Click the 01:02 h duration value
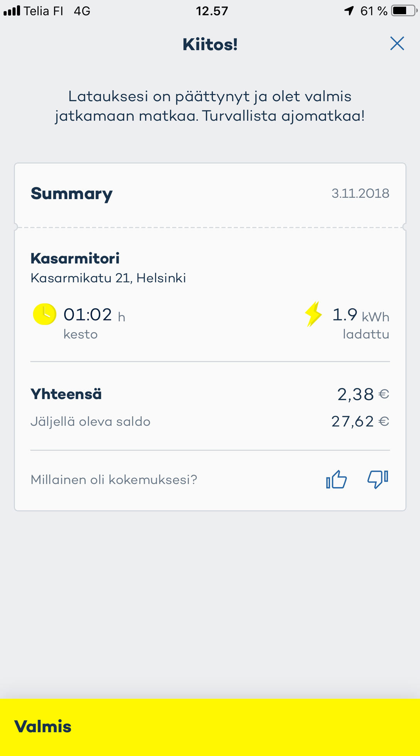 [x=94, y=315]
